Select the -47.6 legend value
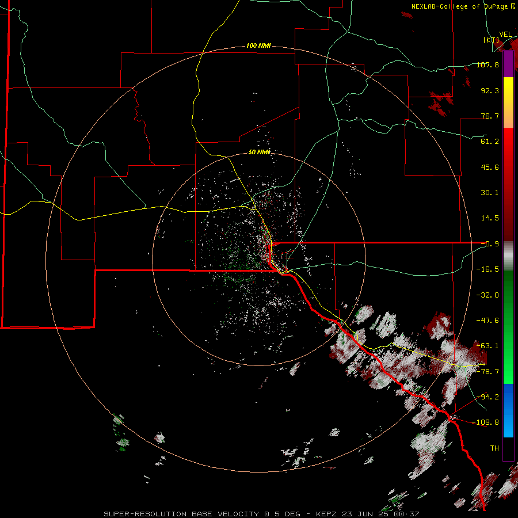This screenshot has height=518, width=518. pyautogui.click(x=487, y=321)
